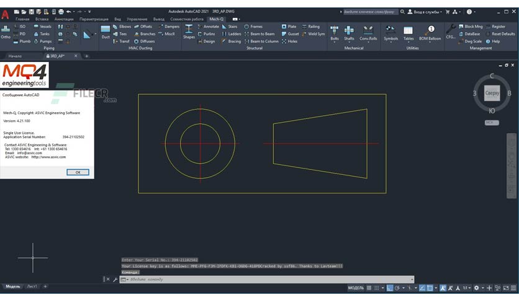Select the Weld Sym tool

coord(314,34)
